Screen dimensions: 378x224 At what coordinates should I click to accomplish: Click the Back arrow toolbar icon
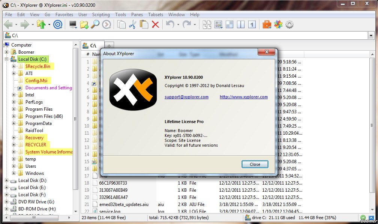(x=8, y=24)
